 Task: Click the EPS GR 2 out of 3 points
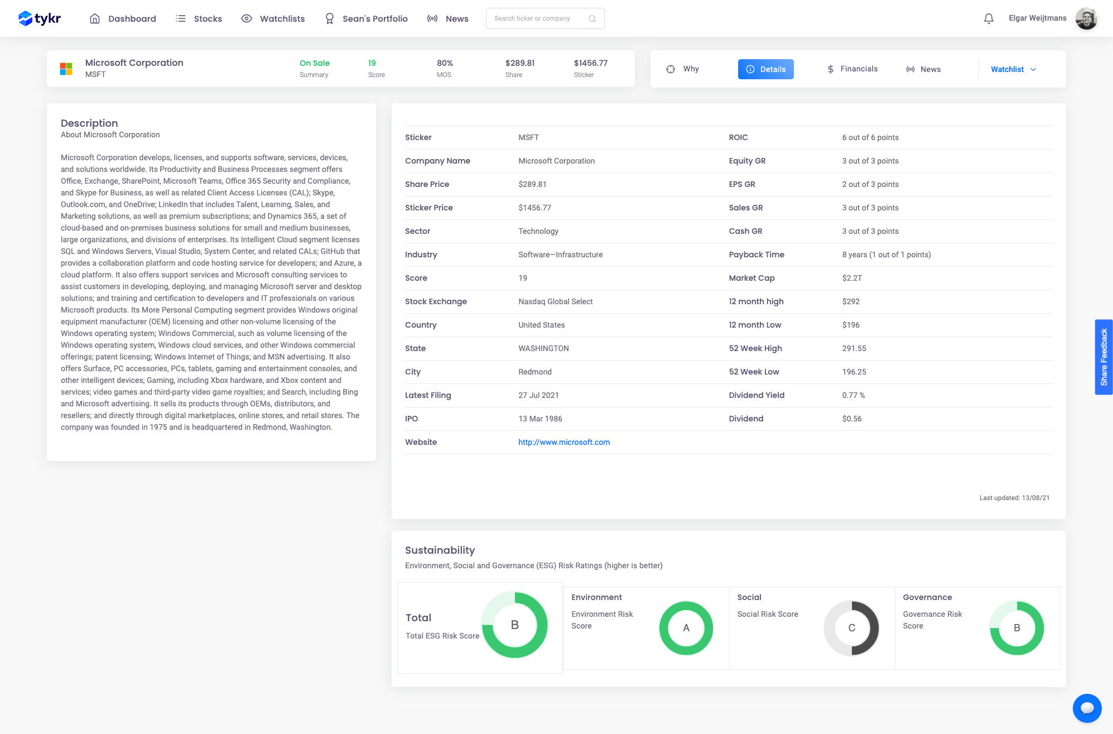[870, 184]
